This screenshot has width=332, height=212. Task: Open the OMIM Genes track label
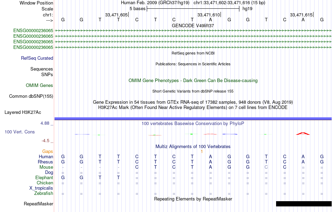tap(39, 85)
